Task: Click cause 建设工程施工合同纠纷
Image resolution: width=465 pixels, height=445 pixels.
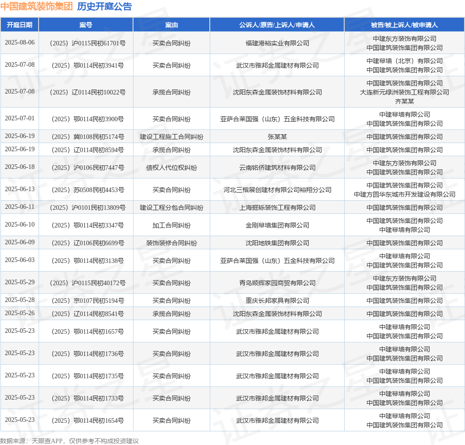Action: tap(171, 137)
